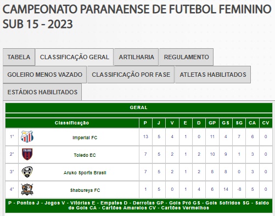Select the GOLEIRO MENOS VAZADO tab
275x216 pixels.
44,75
